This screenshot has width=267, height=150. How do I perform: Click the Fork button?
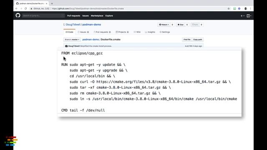pyautogui.click(x=195, y=25)
